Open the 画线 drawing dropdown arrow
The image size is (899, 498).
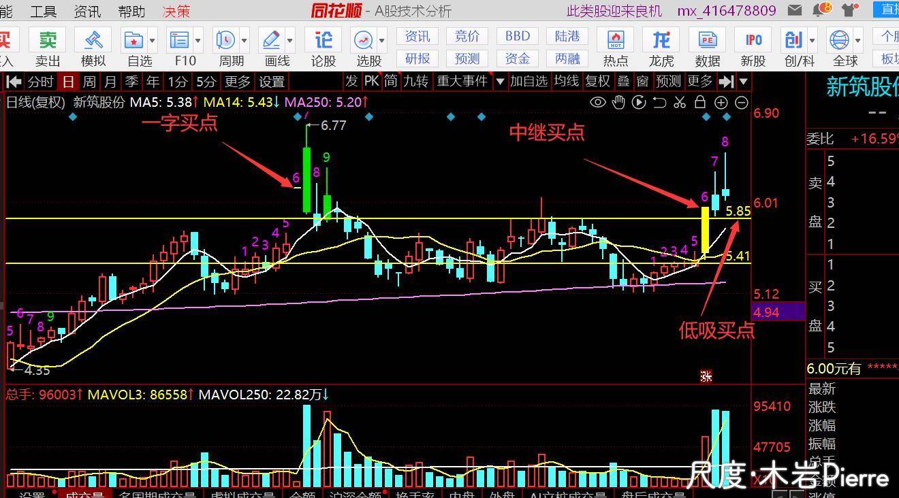coord(289,40)
